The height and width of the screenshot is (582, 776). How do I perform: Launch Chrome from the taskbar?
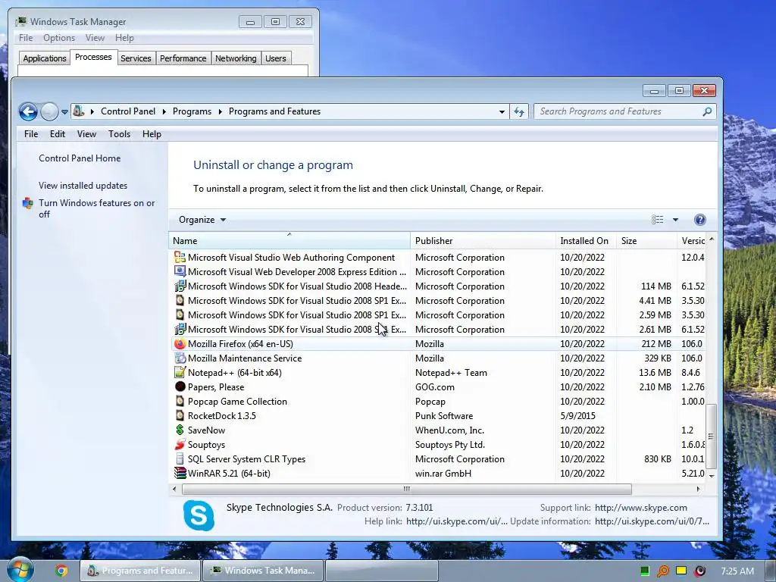pyautogui.click(x=61, y=571)
